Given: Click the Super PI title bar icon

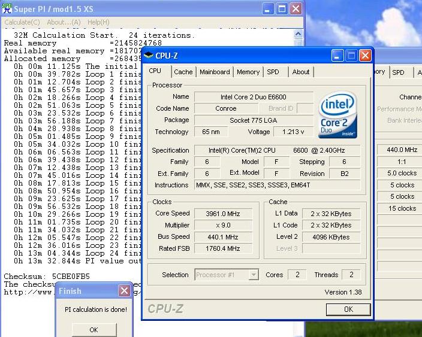Looking at the screenshot, I should click(7, 8).
